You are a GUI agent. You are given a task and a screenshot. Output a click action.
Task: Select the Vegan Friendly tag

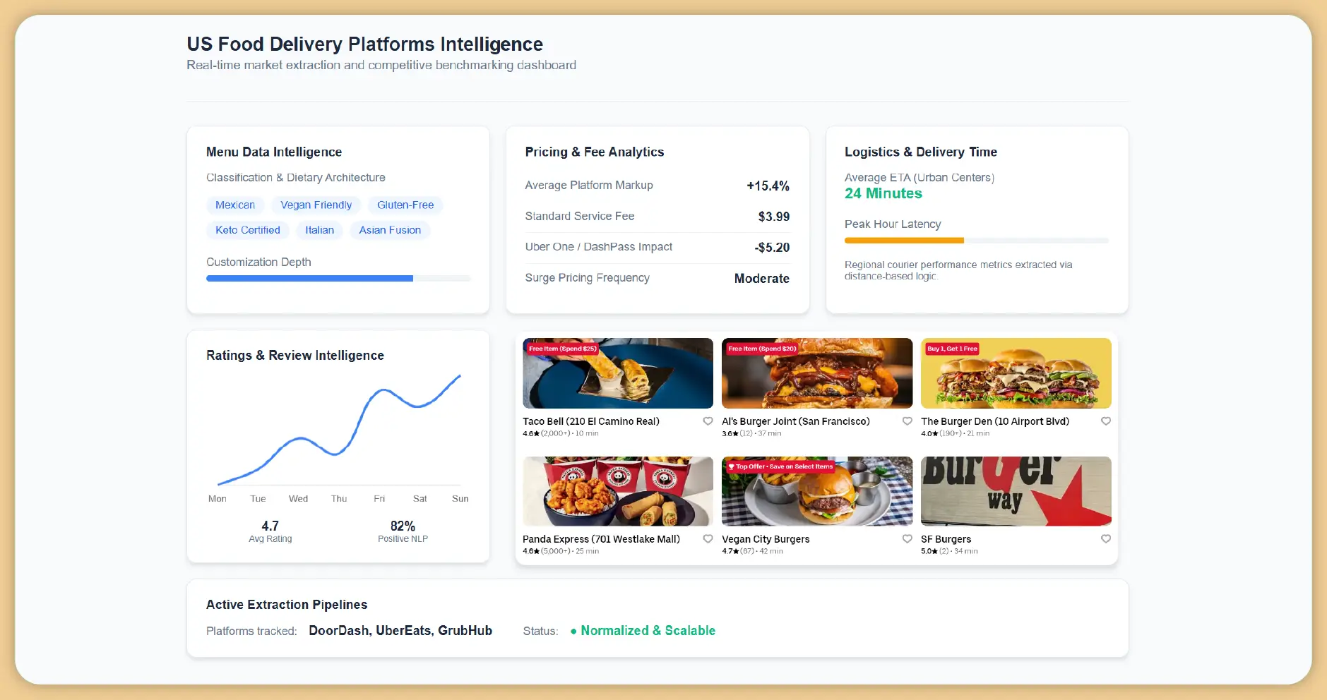(316, 205)
